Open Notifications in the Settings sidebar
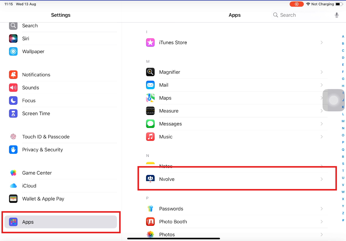This screenshot has width=346, height=241. click(36, 75)
